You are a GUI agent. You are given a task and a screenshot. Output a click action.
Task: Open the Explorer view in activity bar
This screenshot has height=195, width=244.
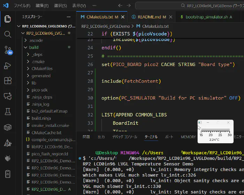tap(7, 19)
